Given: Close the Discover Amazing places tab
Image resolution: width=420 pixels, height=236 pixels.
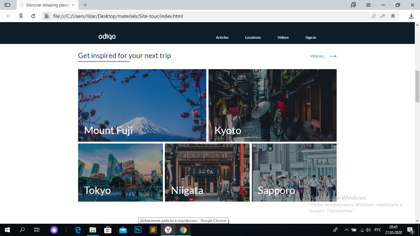Looking at the screenshot, I should (x=73, y=5).
